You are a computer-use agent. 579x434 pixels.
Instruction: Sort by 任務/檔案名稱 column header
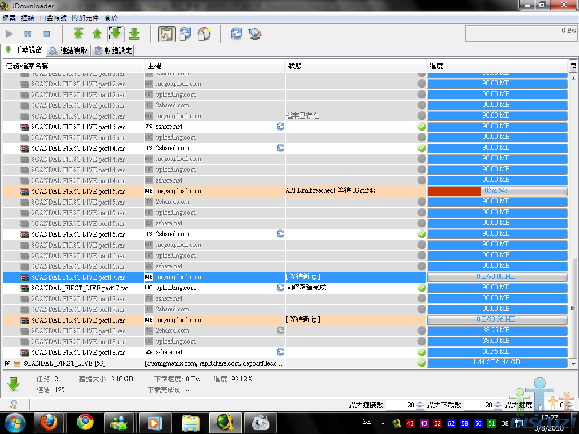click(x=74, y=66)
